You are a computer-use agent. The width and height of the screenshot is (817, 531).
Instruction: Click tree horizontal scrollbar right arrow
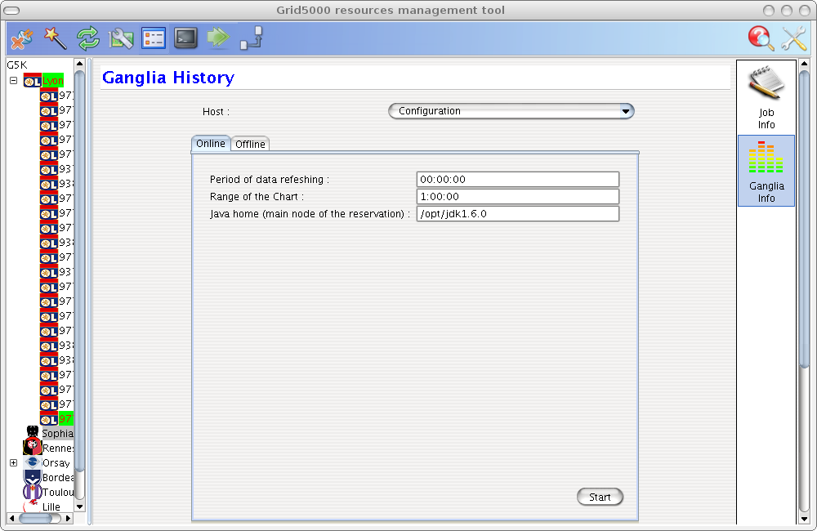(68, 518)
